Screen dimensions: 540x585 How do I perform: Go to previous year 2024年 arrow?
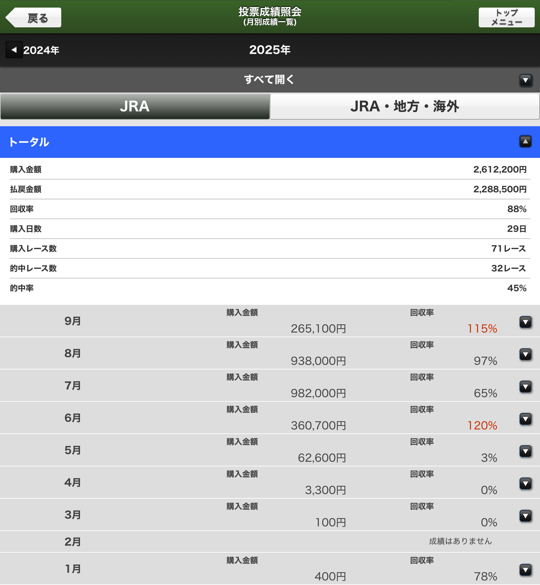pos(14,50)
